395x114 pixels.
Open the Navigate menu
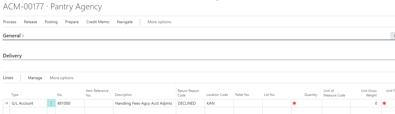coord(125,22)
